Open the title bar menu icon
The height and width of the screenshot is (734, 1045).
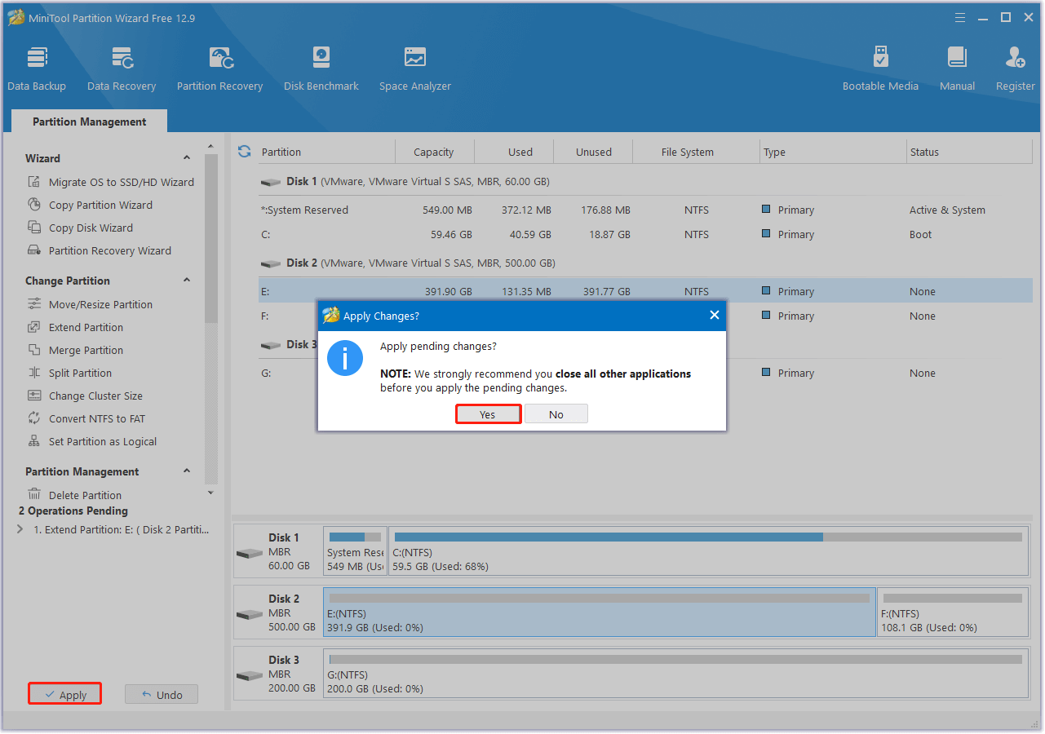(x=959, y=17)
